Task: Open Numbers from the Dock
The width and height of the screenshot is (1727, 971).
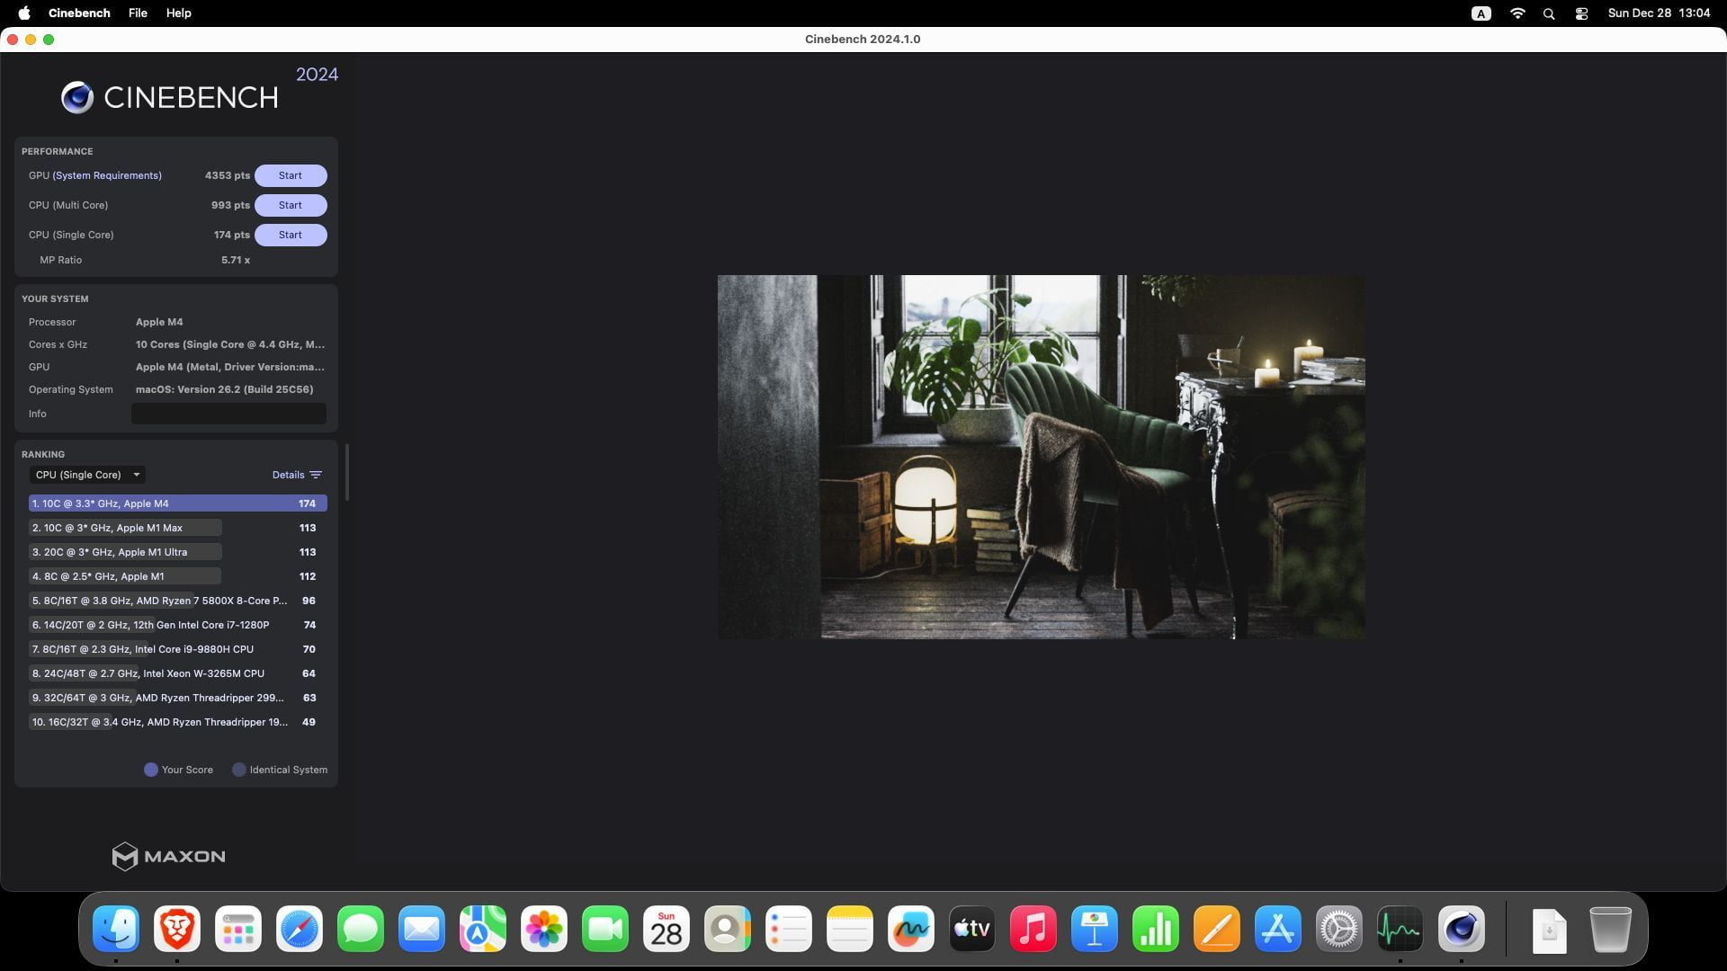Action: [x=1156, y=929]
